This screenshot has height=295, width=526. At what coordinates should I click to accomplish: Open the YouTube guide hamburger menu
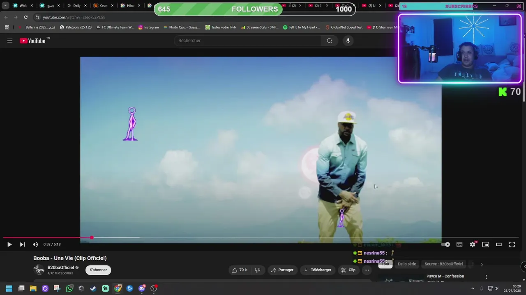point(10,41)
